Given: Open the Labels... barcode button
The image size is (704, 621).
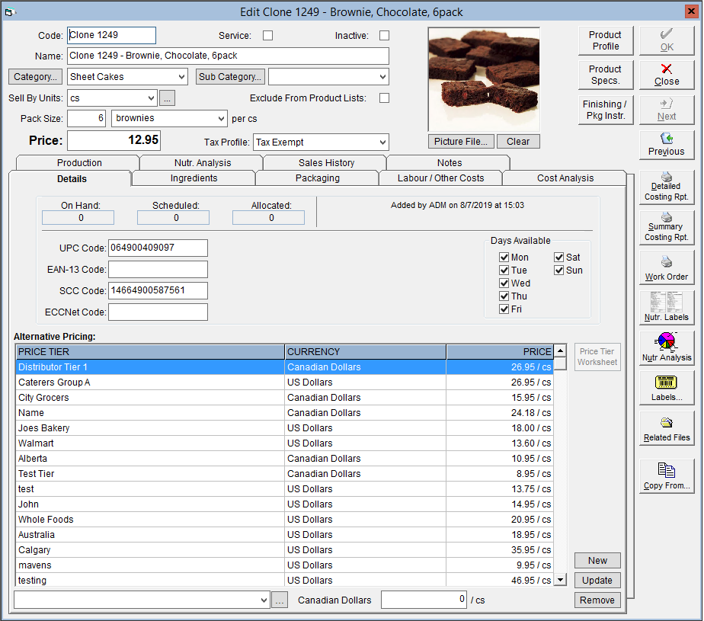Looking at the screenshot, I should click(x=666, y=389).
